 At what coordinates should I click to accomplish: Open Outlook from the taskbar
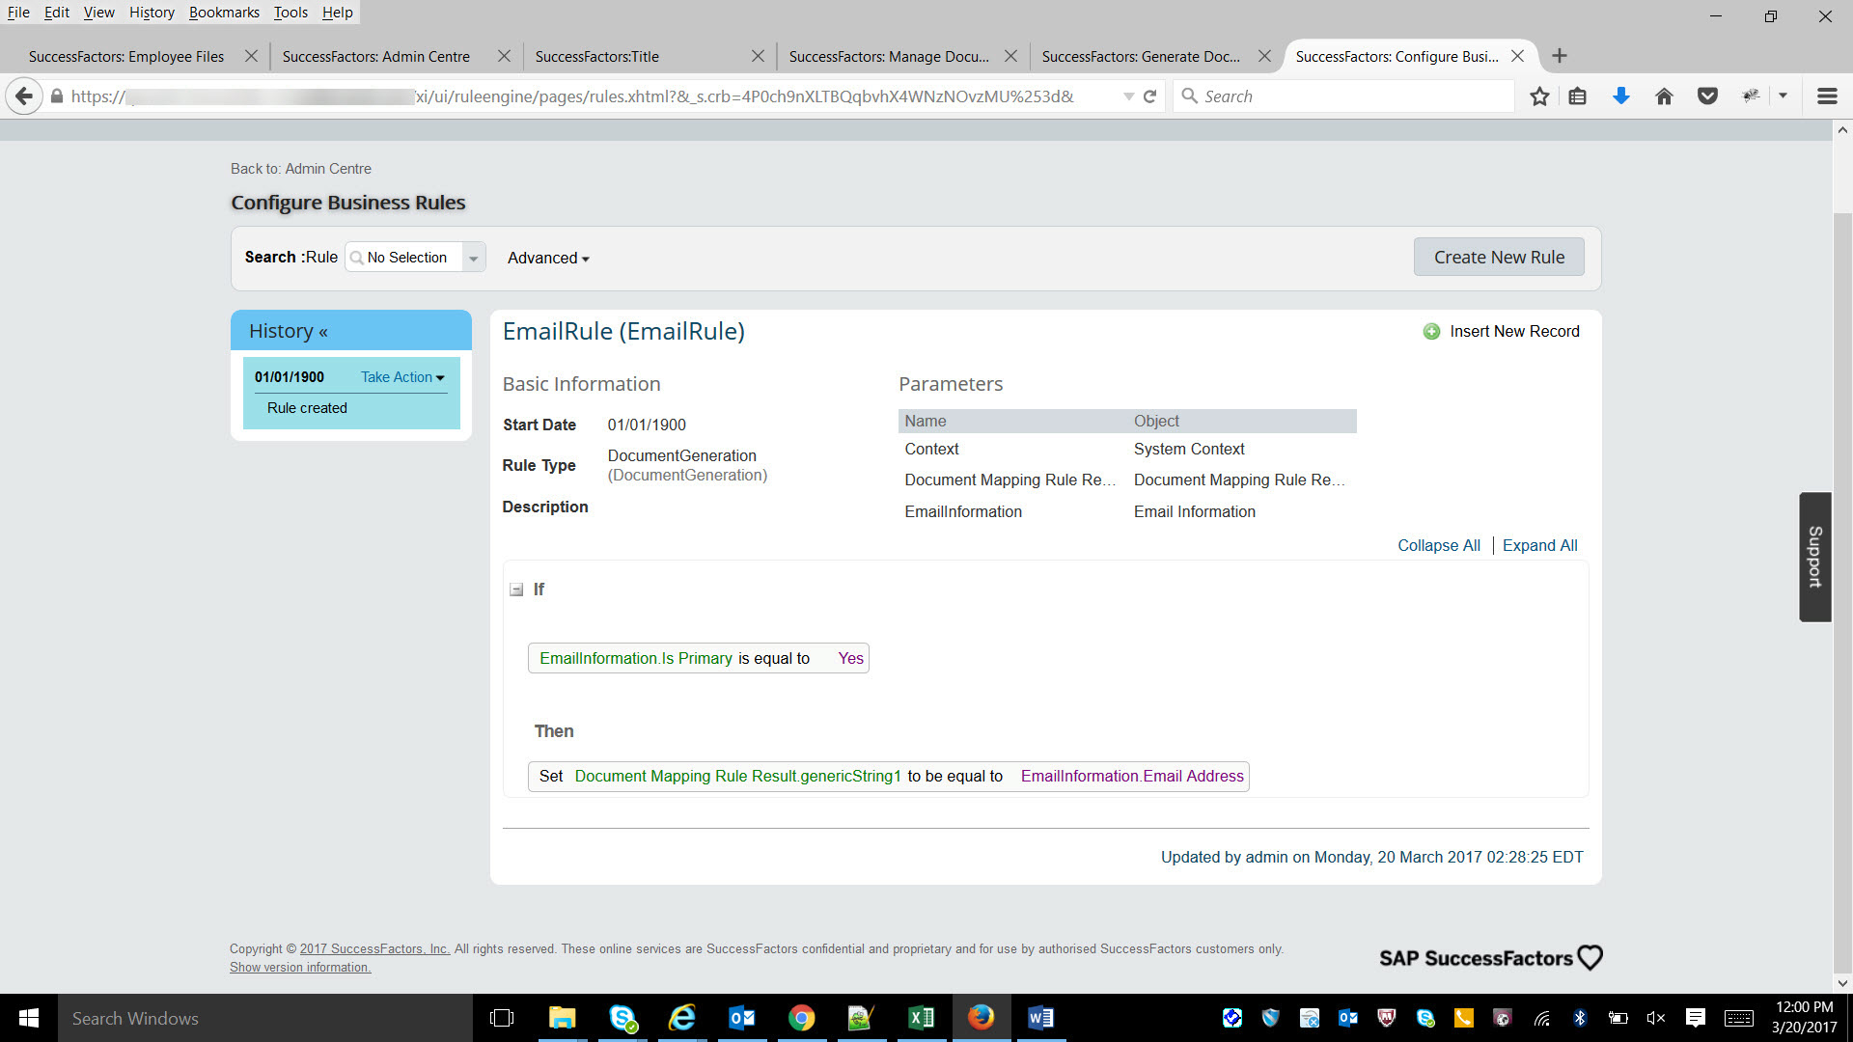[742, 1018]
